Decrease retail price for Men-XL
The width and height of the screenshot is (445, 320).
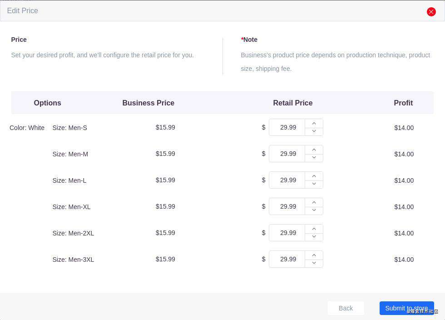(314, 210)
